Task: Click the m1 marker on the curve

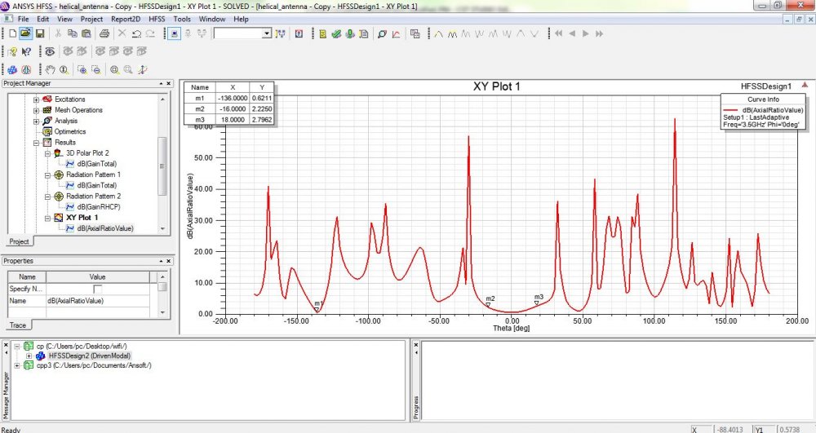Action: click(x=317, y=310)
